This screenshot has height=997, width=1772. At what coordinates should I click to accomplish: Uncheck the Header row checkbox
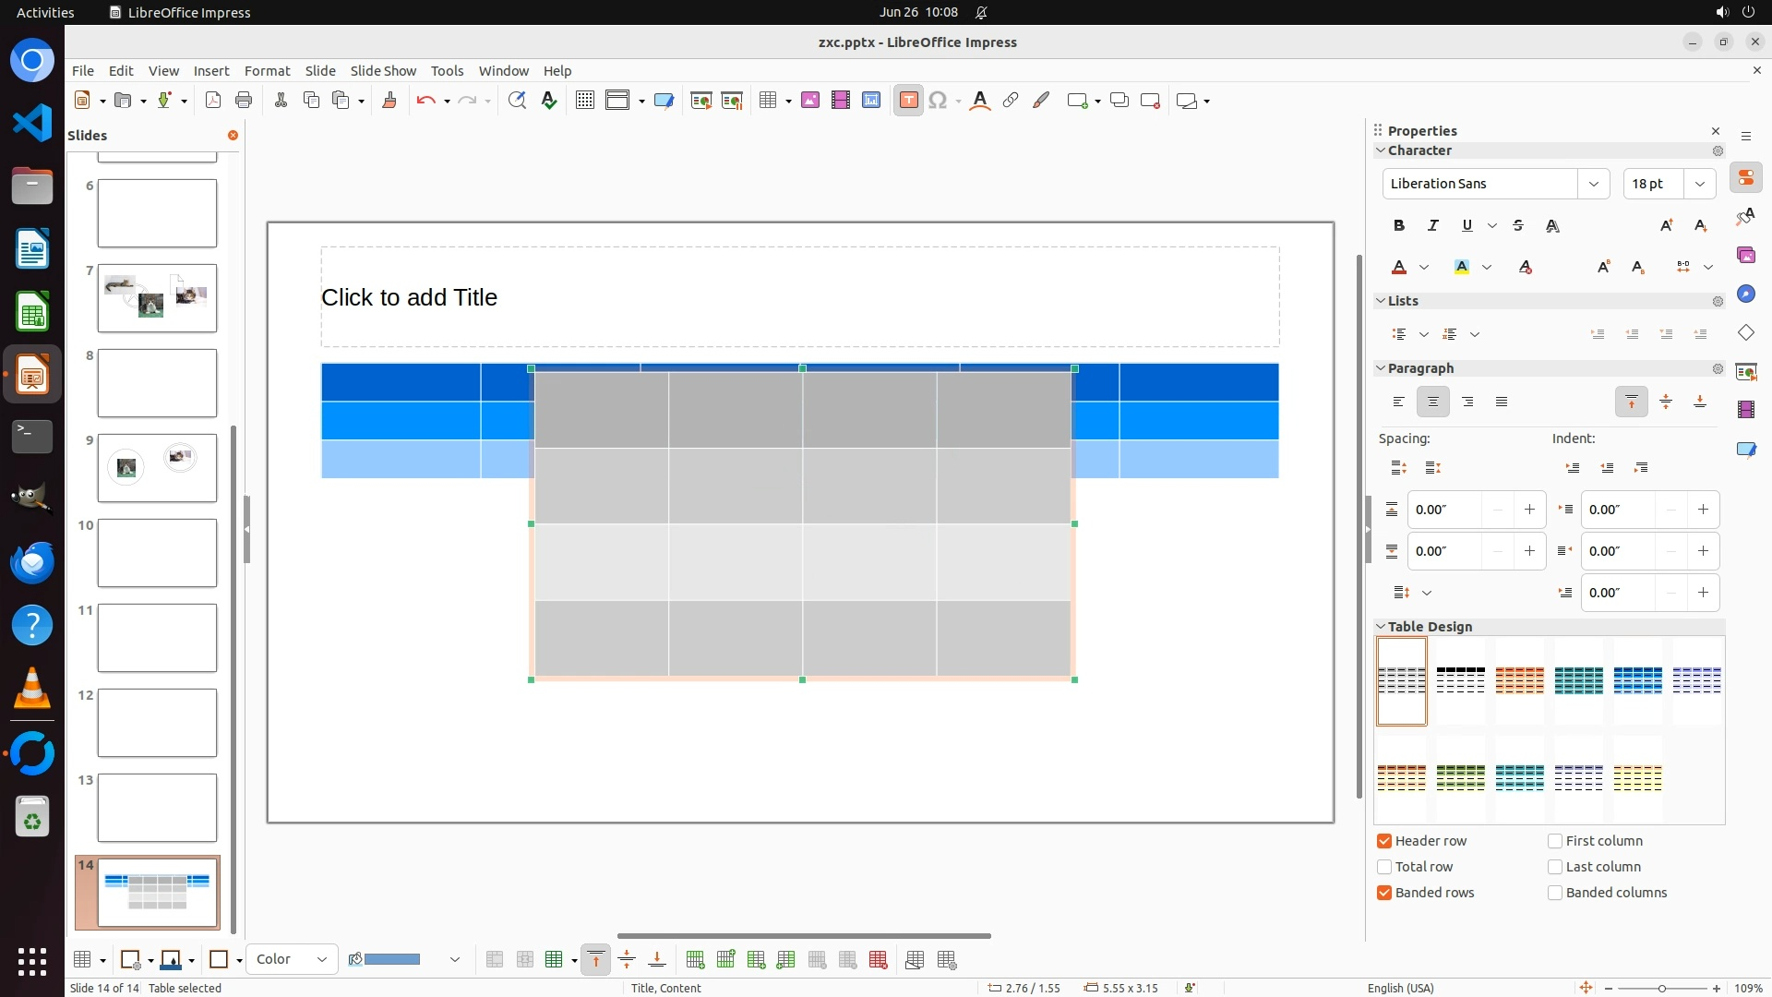coord(1384,841)
